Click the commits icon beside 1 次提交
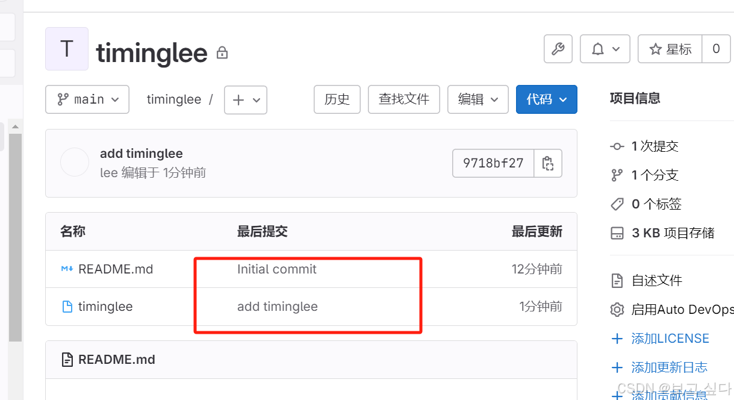Viewport: 734px width, 400px height. (617, 146)
